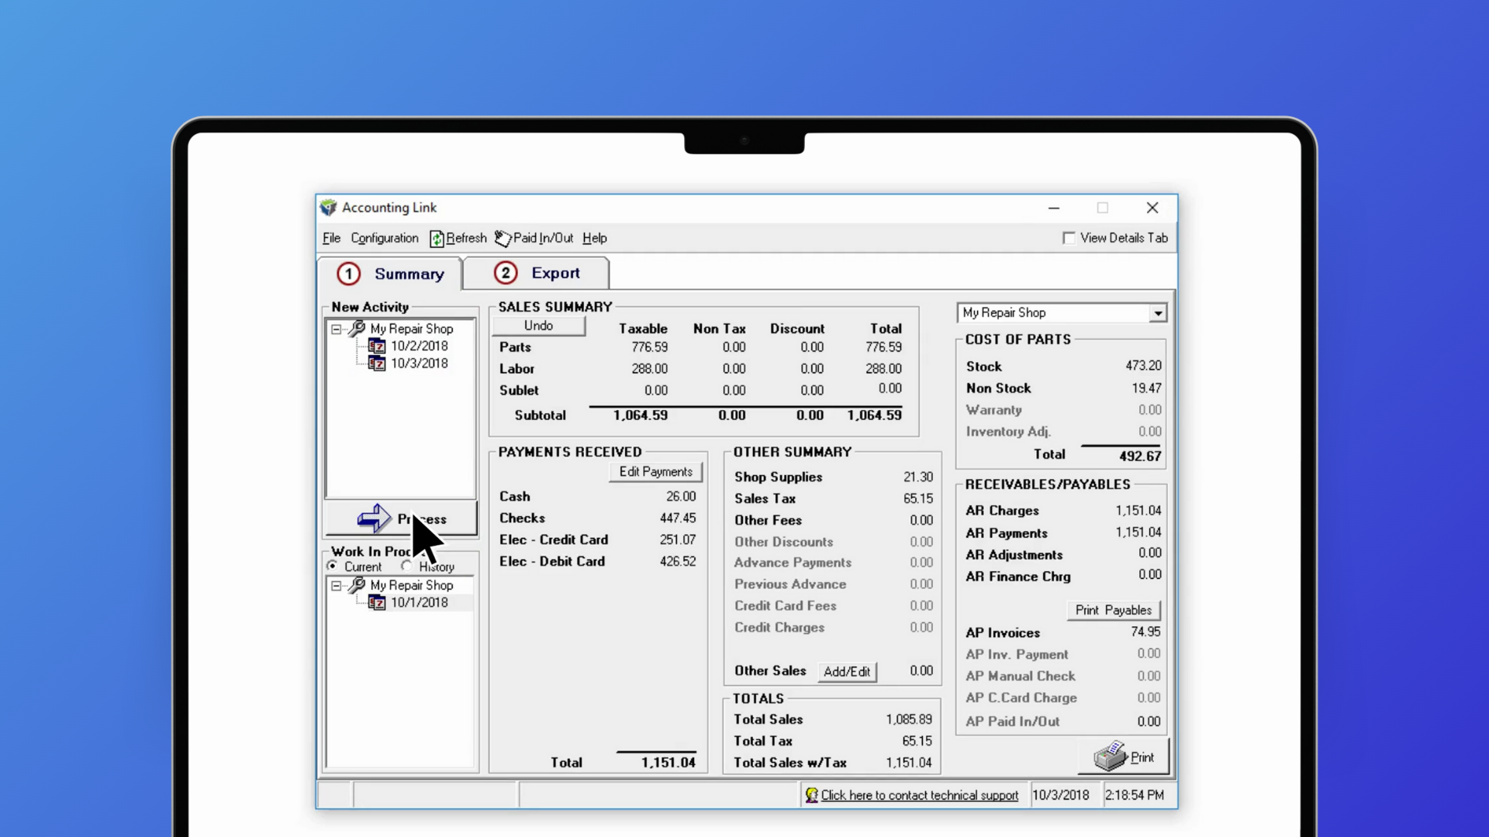Click the Edit Payments button
The image size is (1489, 837).
coord(655,472)
